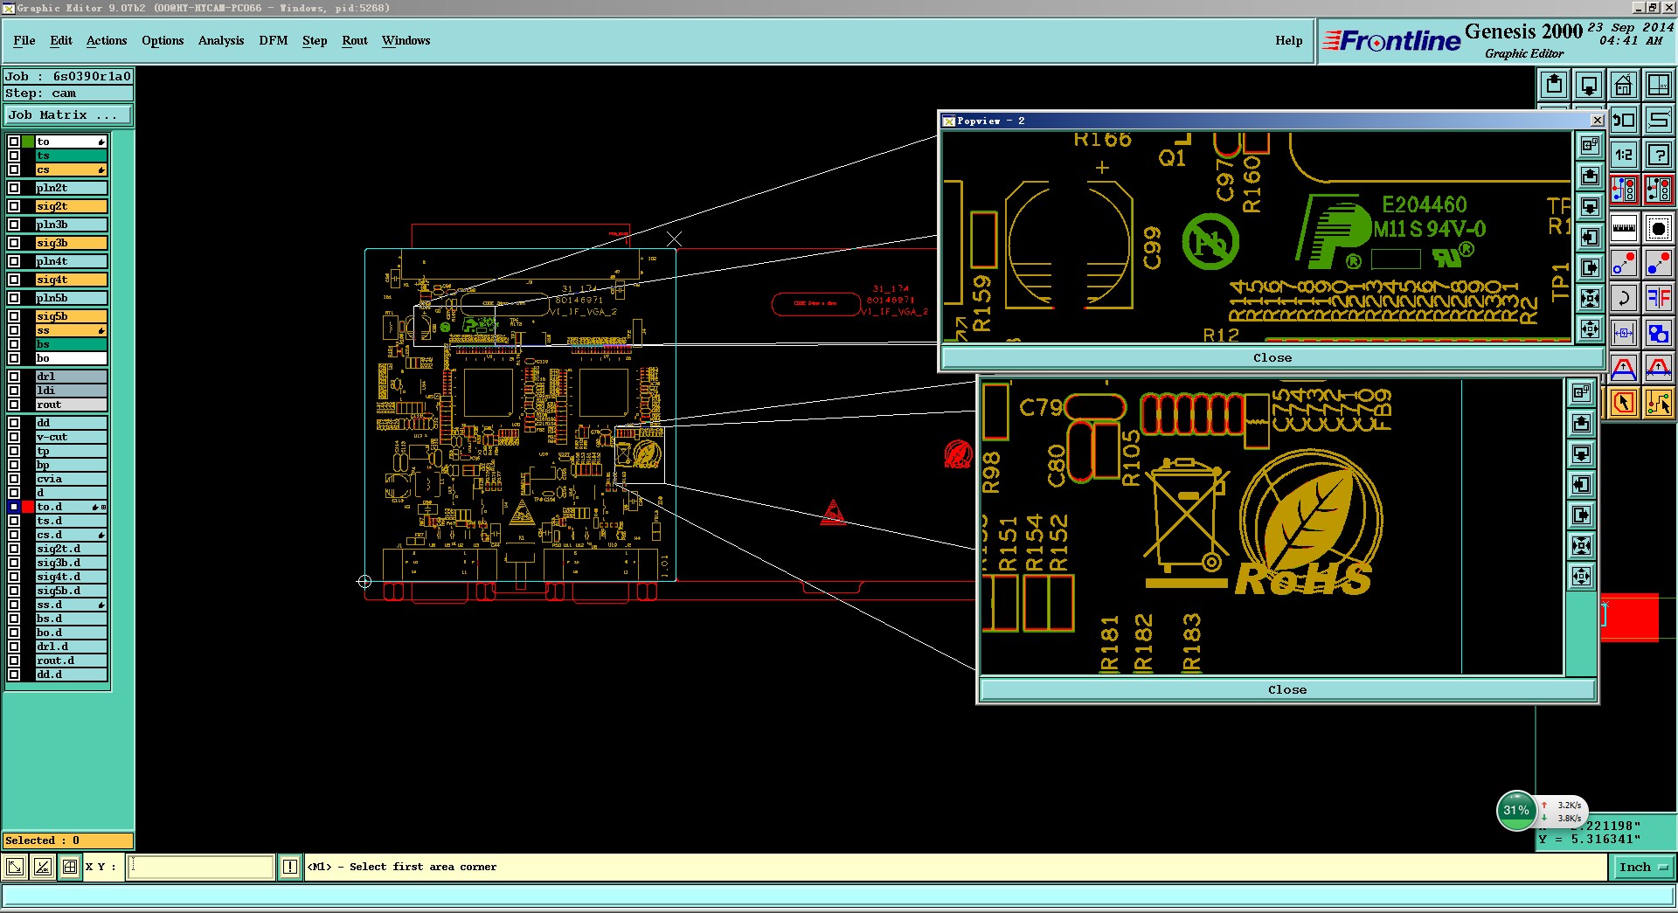1678x913 pixels.
Task: Click the upload-arrow icon in the main toolbar's top row
Action: (x=1554, y=86)
